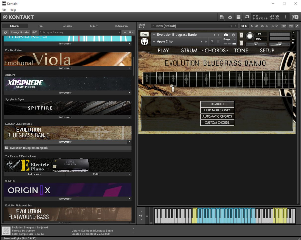This screenshot has height=240, width=301.
Task: Toggle the Mute M button
Action: [x=241, y=43]
